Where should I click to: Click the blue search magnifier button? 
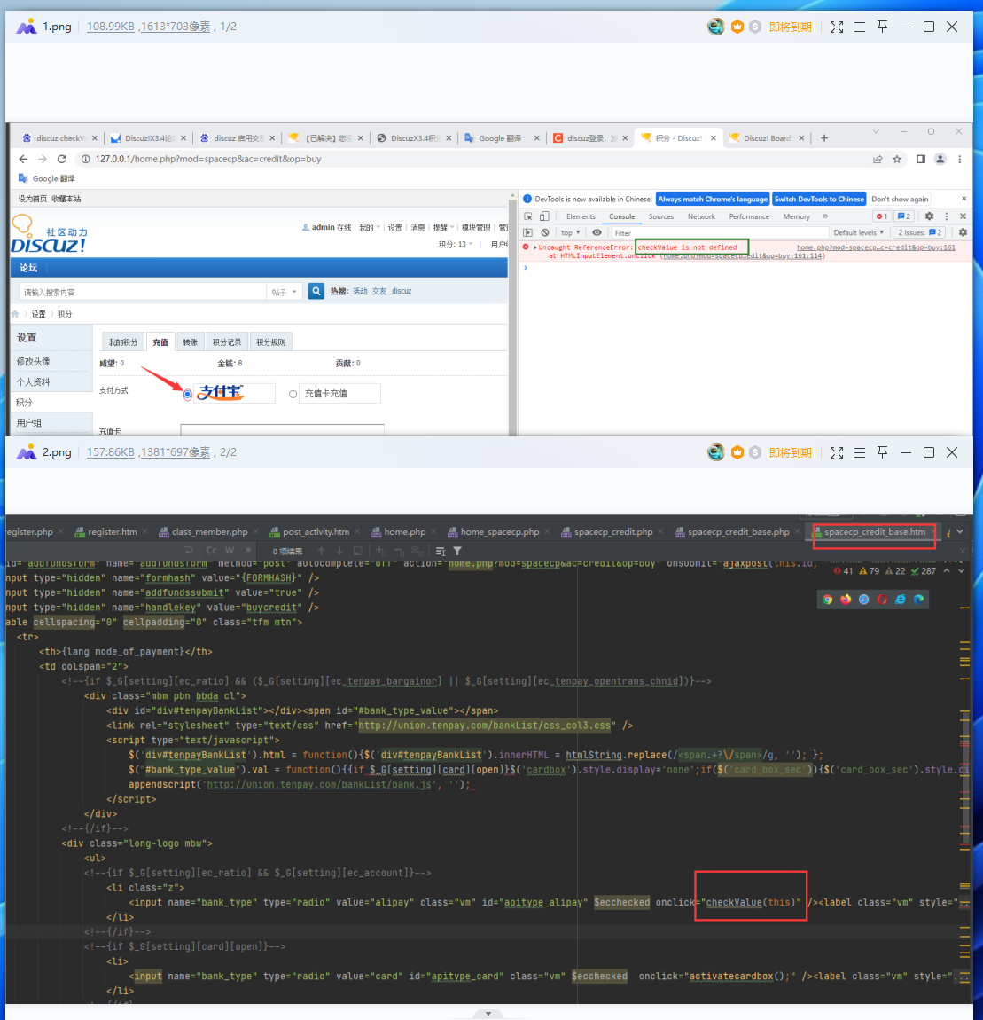(316, 291)
